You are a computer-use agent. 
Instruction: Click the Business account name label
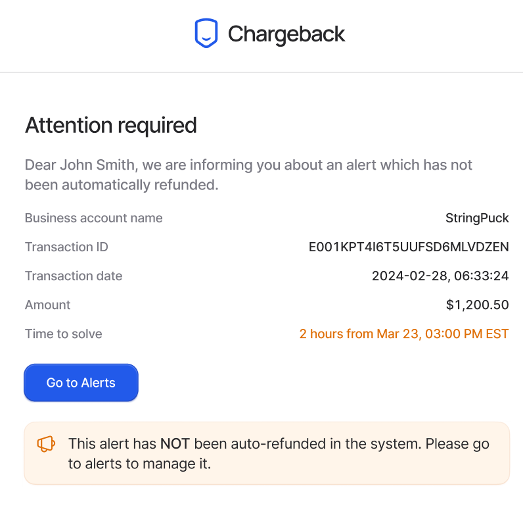point(94,218)
